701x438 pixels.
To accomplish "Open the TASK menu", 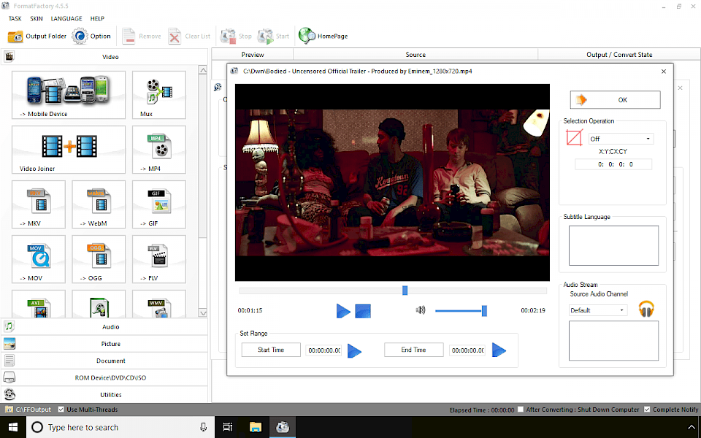I will (x=15, y=18).
